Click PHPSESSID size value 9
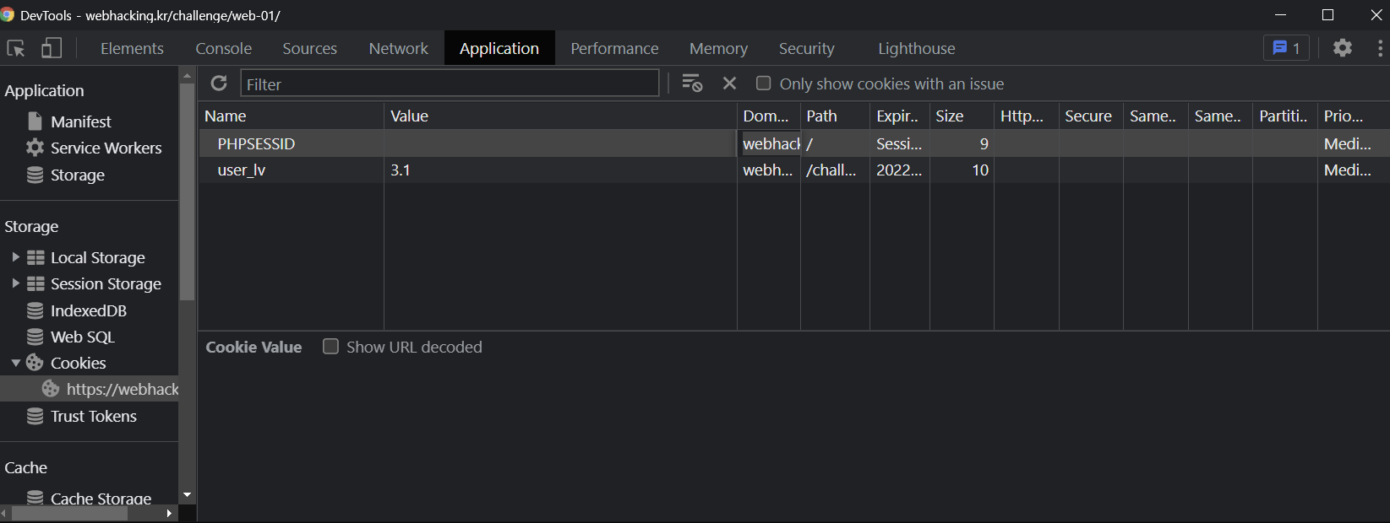This screenshot has width=1390, height=523. pyautogui.click(x=984, y=143)
